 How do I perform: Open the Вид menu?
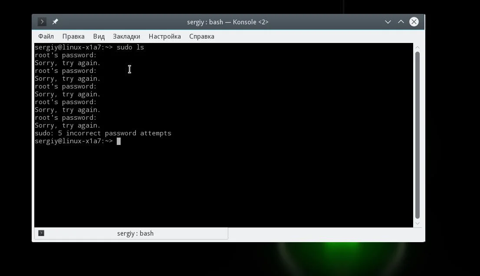click(99, 36)
